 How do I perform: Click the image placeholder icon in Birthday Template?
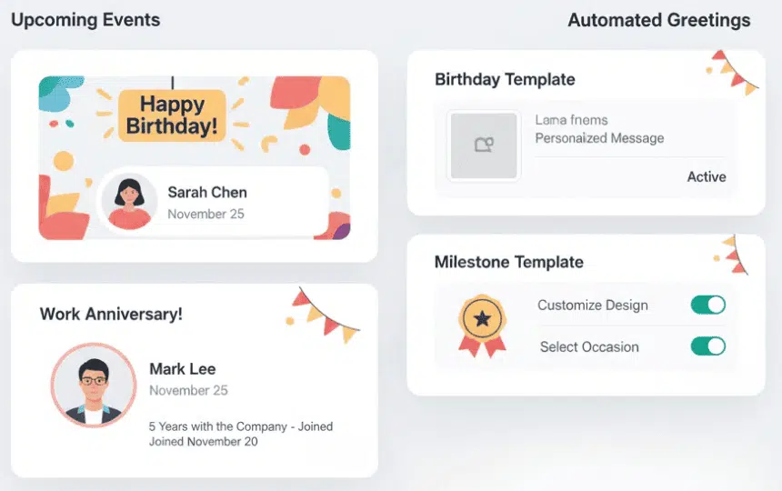(484, 145)
